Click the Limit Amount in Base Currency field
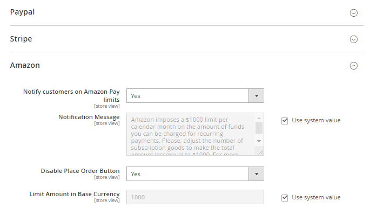This screenshot has height=215, width=370. tap(195, 197)
